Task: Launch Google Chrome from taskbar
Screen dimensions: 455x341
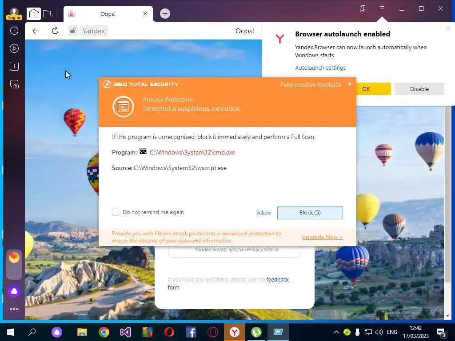Action: point(104,332)
